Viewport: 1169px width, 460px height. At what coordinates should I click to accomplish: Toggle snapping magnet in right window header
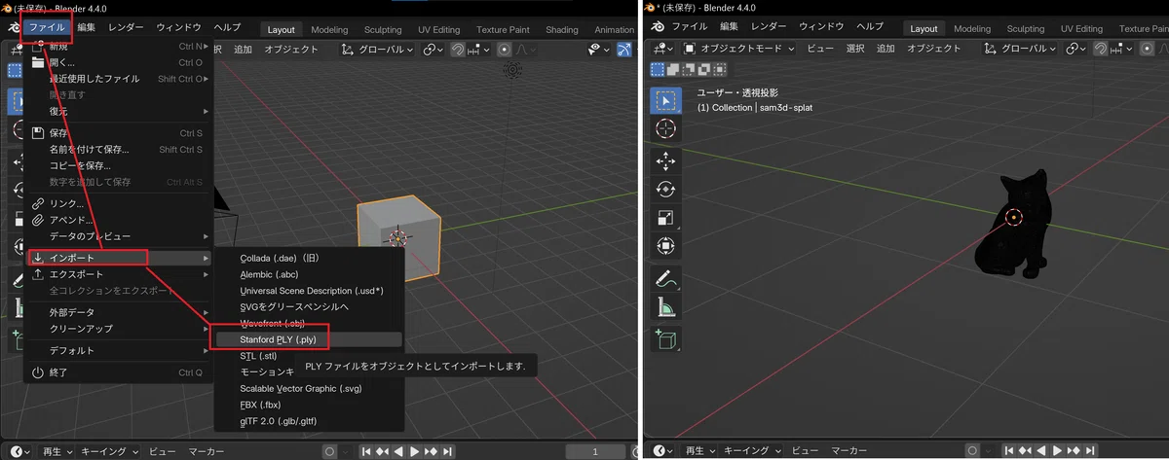[x=1100, y=49]
